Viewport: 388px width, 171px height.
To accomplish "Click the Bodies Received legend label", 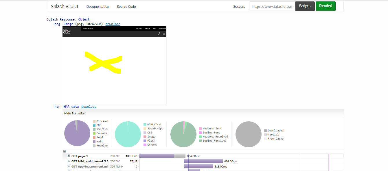I will (214, 141).
